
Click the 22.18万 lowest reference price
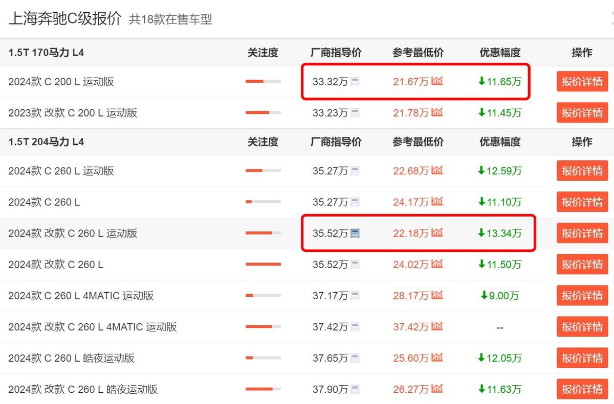tap(411, 233)
